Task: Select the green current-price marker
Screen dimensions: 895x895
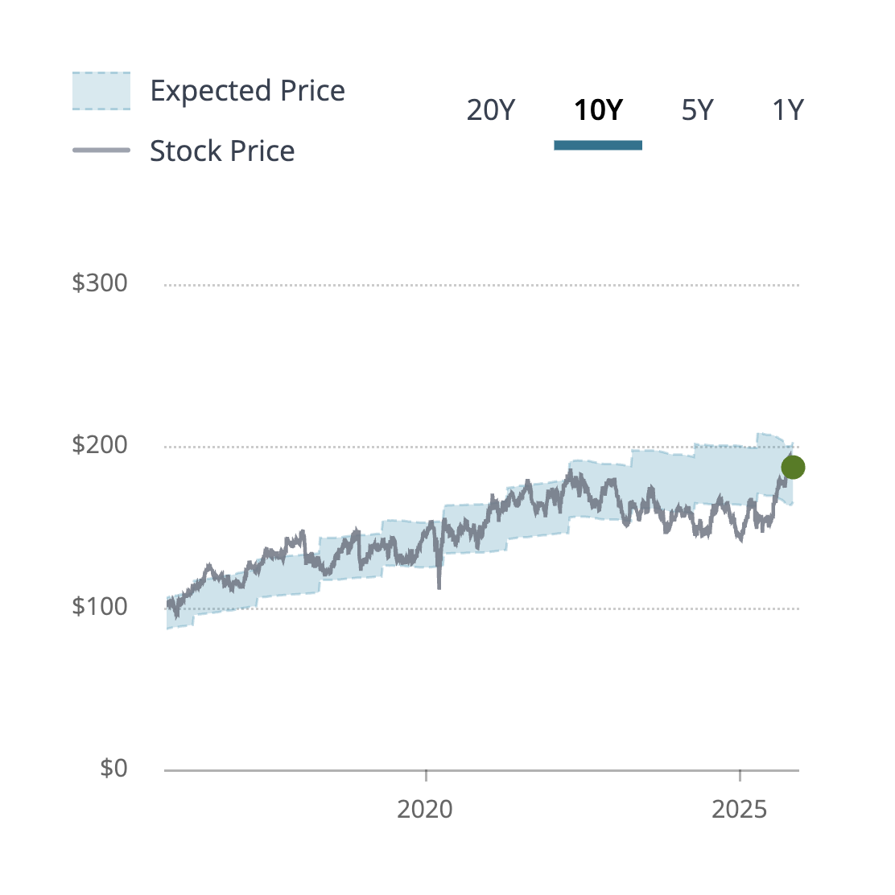Action: 792,466
